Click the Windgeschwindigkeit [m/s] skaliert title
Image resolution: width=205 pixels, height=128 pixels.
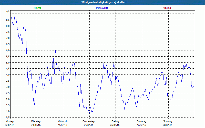[x=104, y=2]
